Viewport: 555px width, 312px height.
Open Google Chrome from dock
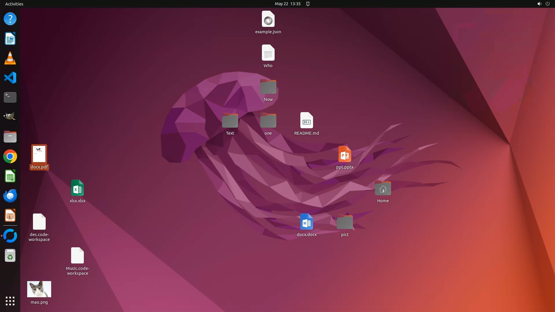tap(10, 157)
